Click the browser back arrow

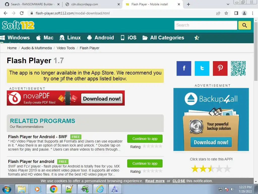[x=6, y=13]
